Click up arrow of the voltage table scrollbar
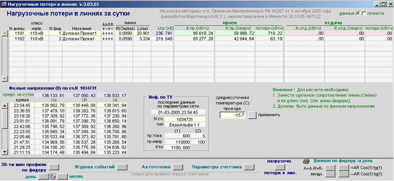 point(4,105)
